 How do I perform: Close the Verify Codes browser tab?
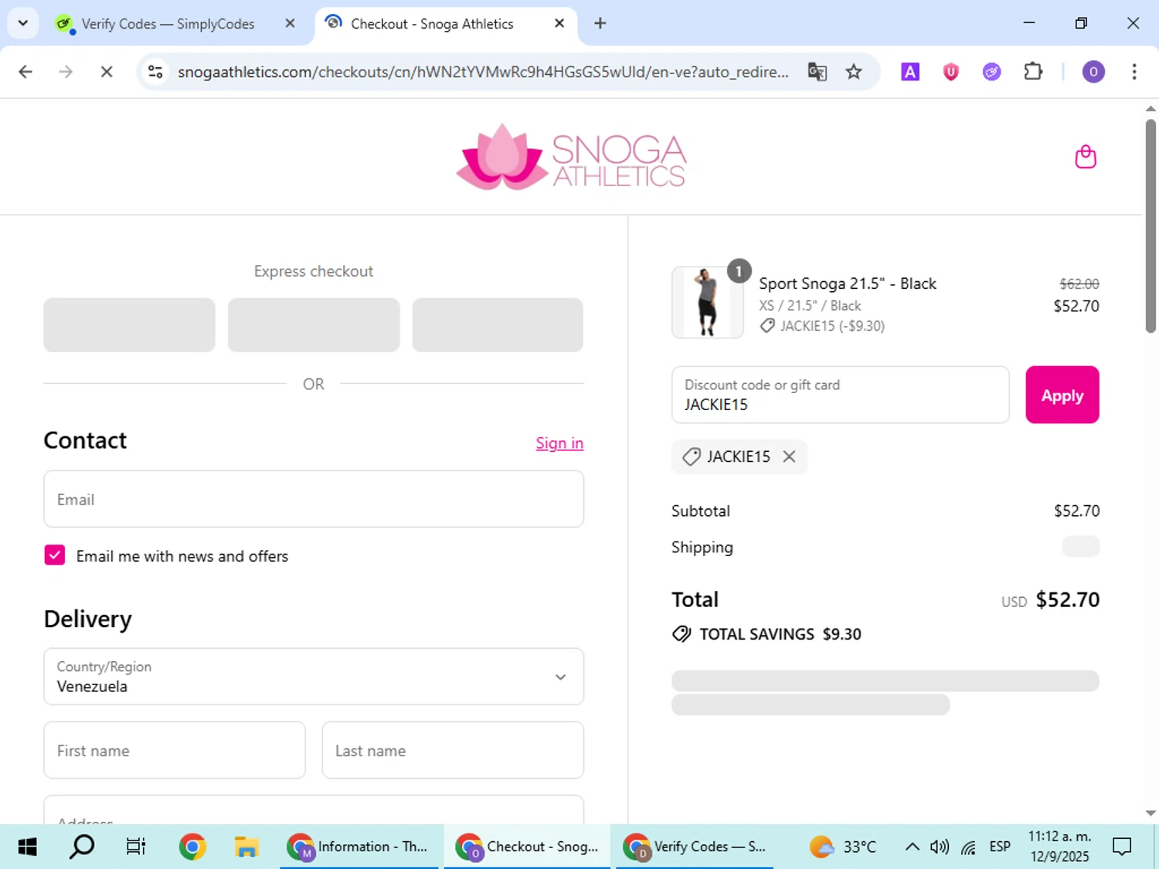click(x=290, y=23)
